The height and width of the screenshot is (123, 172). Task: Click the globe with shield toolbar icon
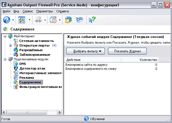(x=68, y=20)
